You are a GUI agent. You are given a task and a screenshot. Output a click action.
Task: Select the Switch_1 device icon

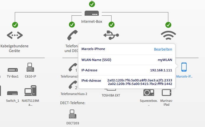(x=13, y=93)
